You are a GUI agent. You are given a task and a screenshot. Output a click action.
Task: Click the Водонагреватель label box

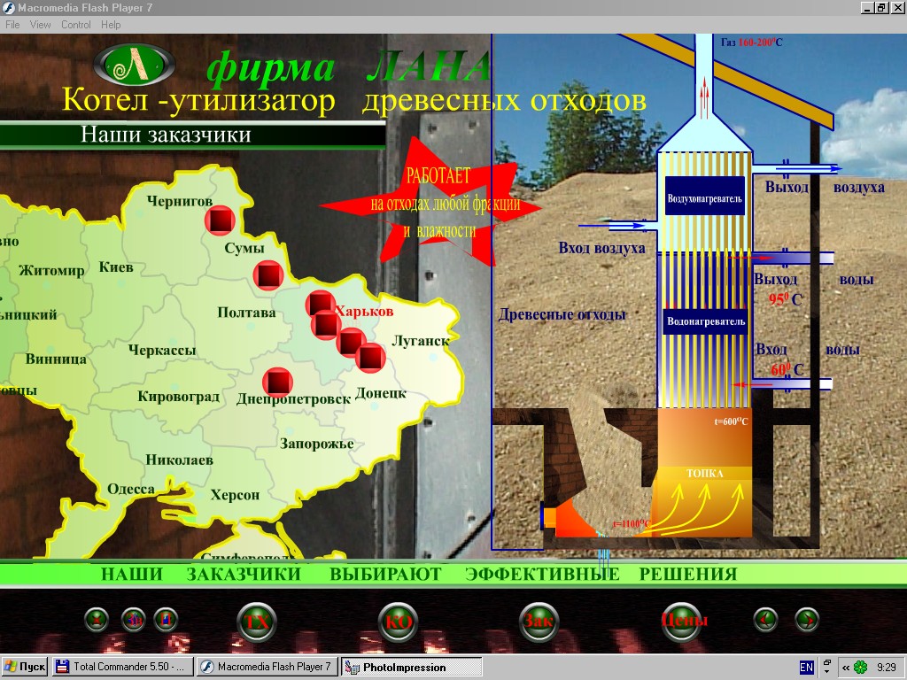(705, 321)
